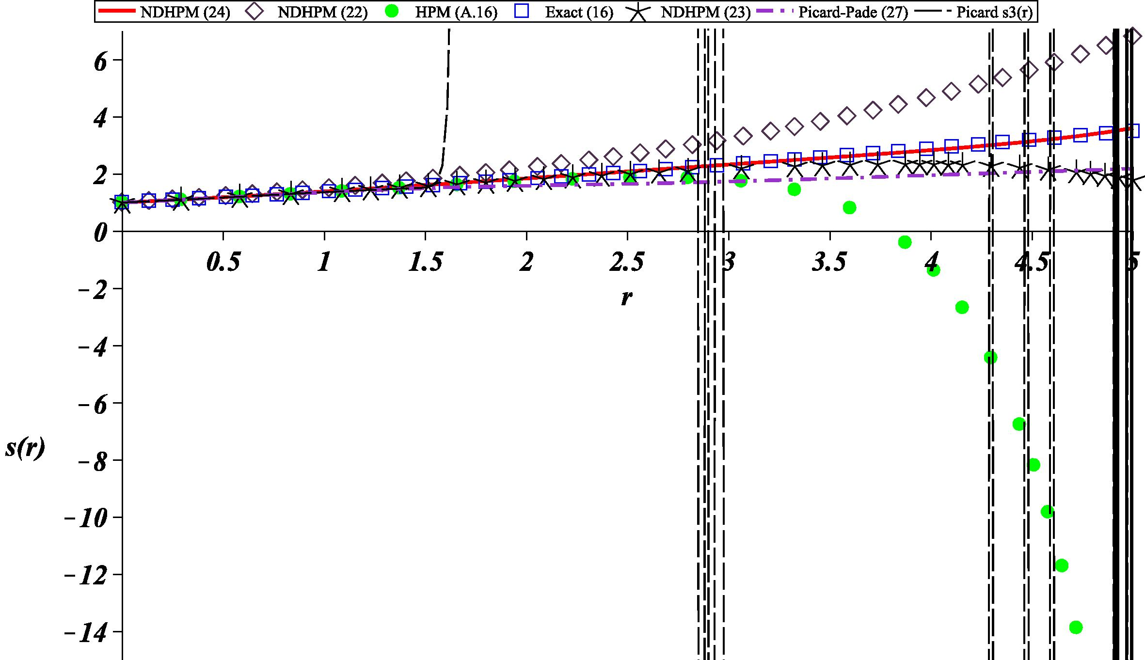Click the green HPM point near −8
Image resolution: width=1145 pixels, height=660 pixels.
click(x=1034, y=464)
